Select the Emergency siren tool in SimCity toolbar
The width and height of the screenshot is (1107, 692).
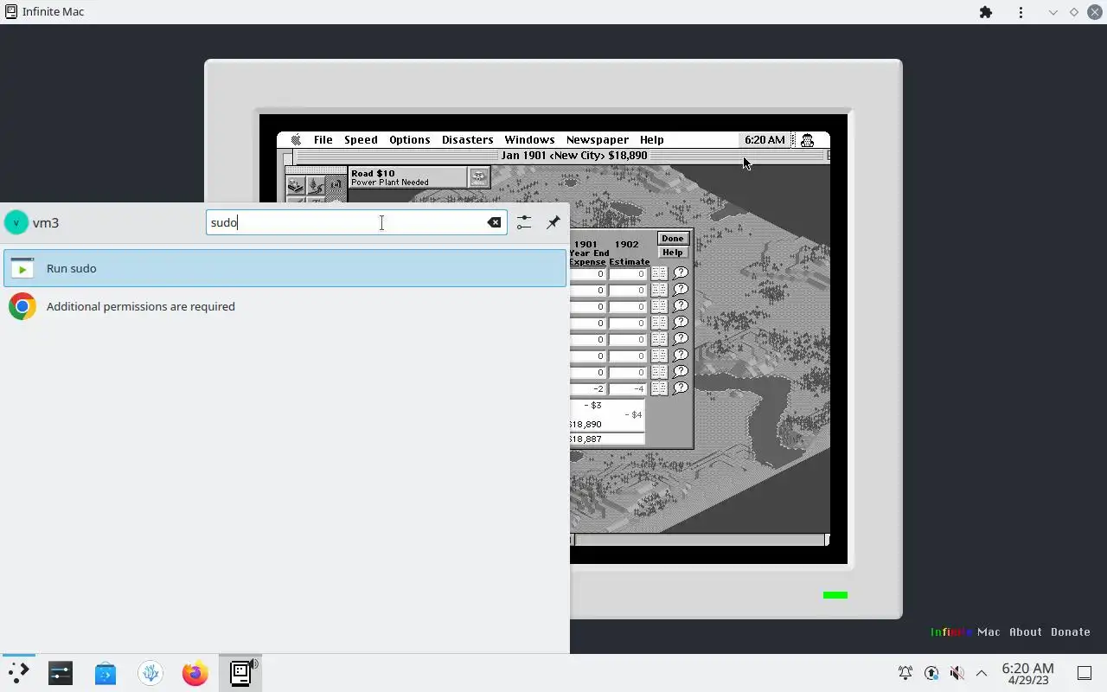[336, 185]
